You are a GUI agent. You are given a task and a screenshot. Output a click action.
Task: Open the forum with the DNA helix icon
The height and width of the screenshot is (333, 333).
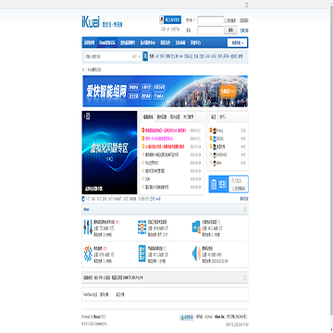click(x=88, y=253)
